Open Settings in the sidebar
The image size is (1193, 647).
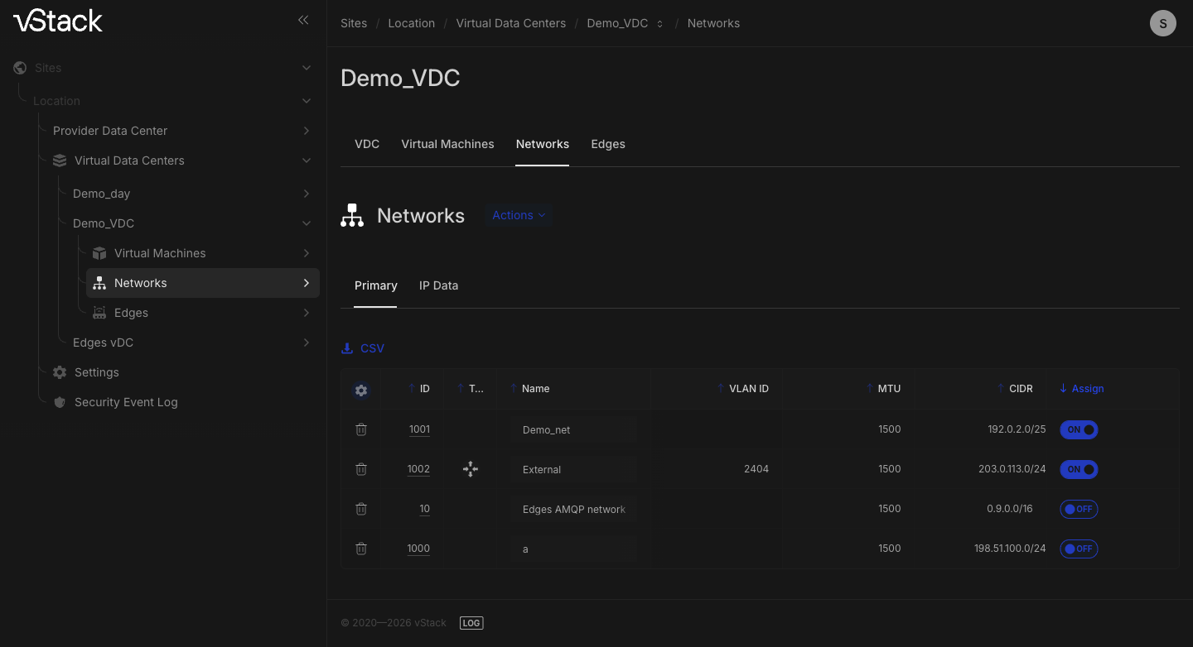point(97,372)
